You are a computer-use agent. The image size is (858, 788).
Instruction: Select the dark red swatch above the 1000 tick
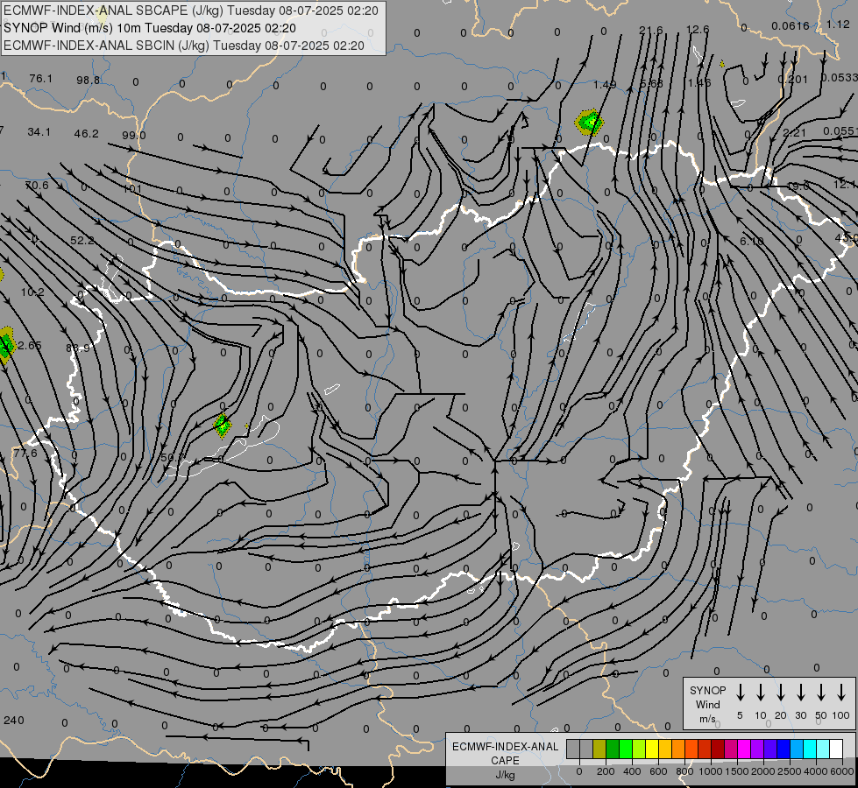(x=718, y=749)
